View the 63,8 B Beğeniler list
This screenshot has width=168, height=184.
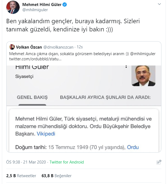tap(57, 176)
